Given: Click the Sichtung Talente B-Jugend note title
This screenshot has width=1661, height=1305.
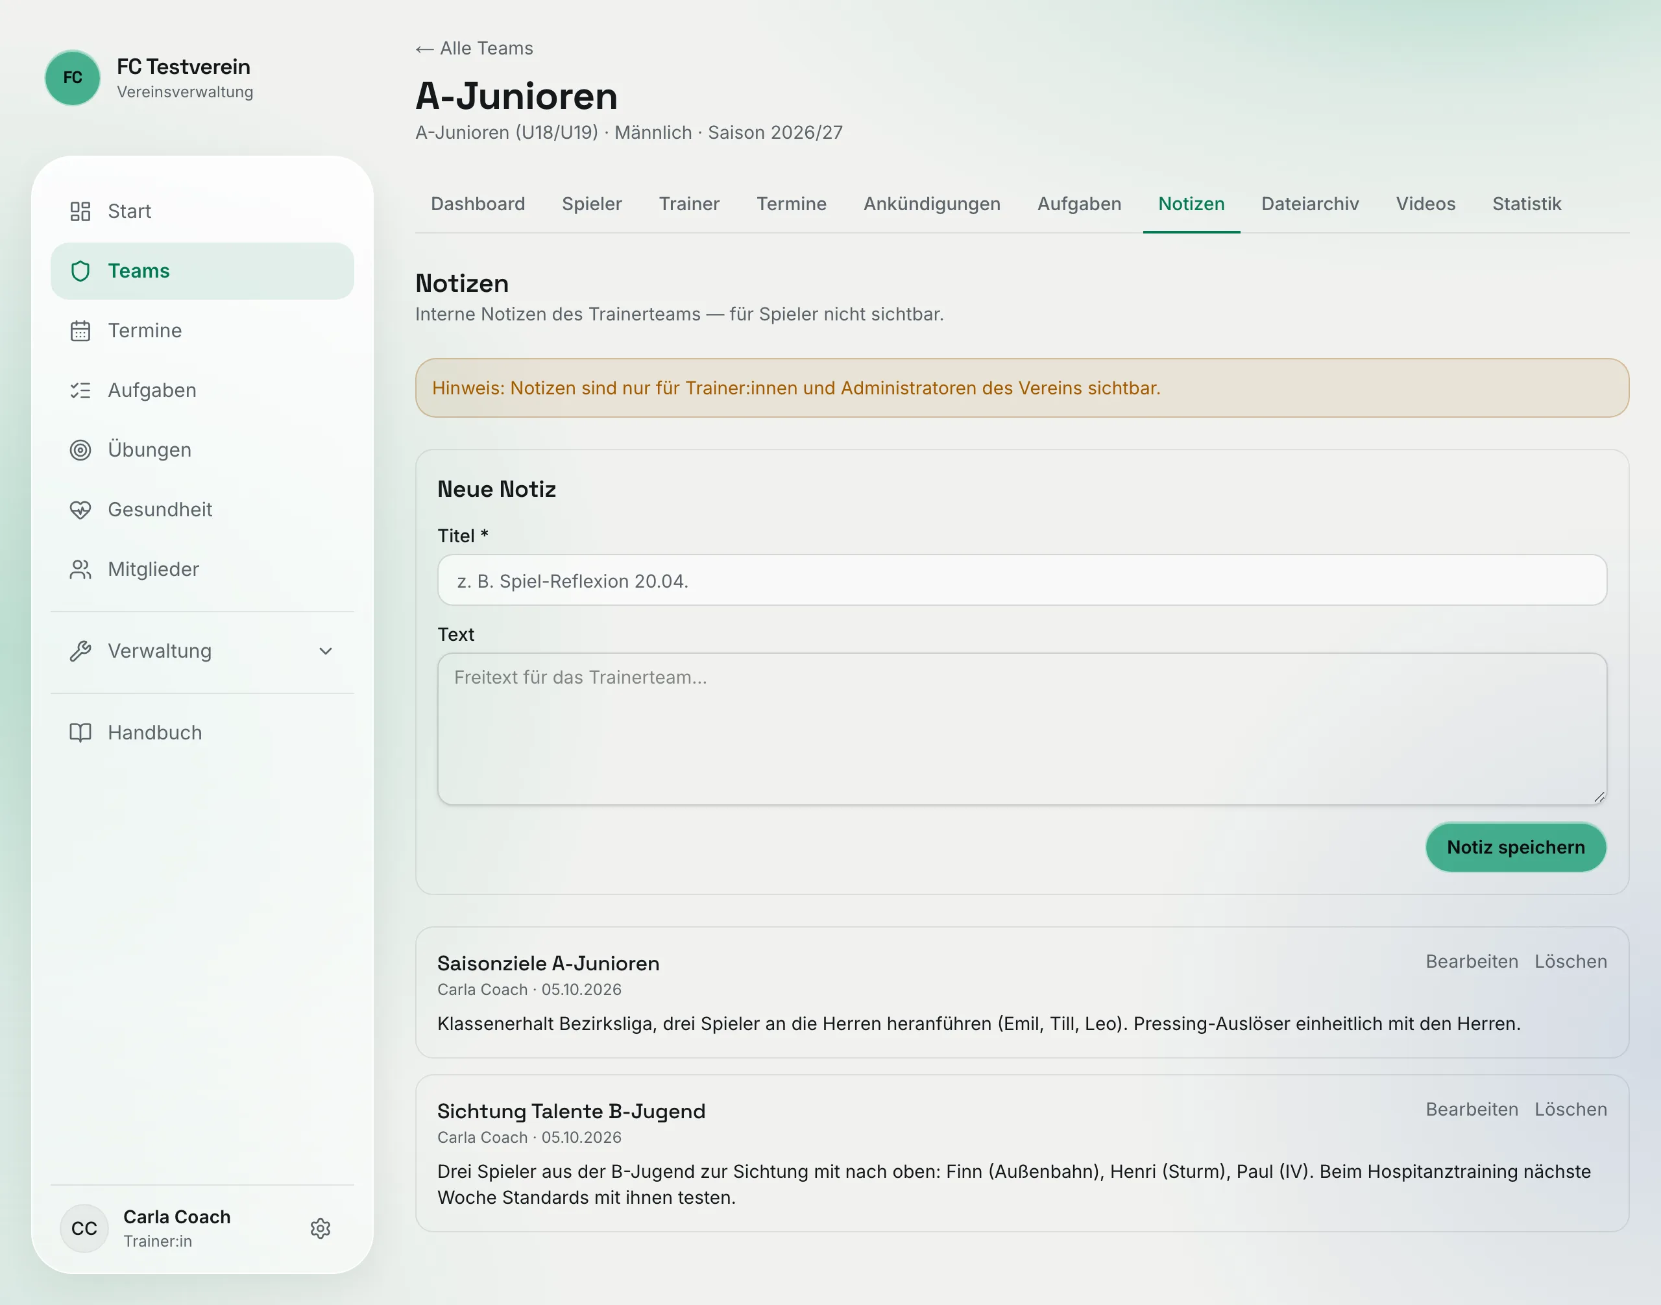Looking at the screenshot, I should (x=571, y=1112).
